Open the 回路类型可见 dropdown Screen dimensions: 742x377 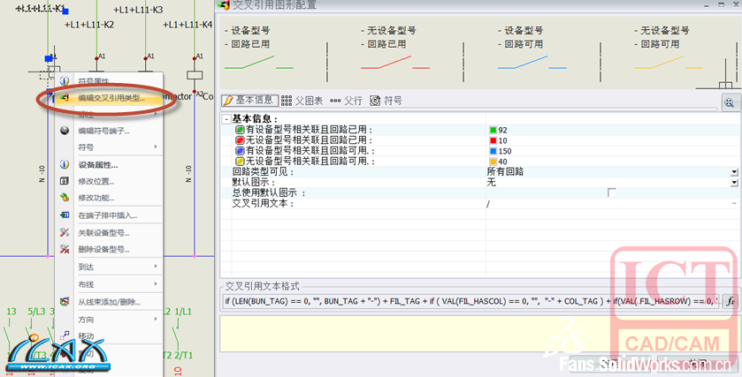point(733,171)
